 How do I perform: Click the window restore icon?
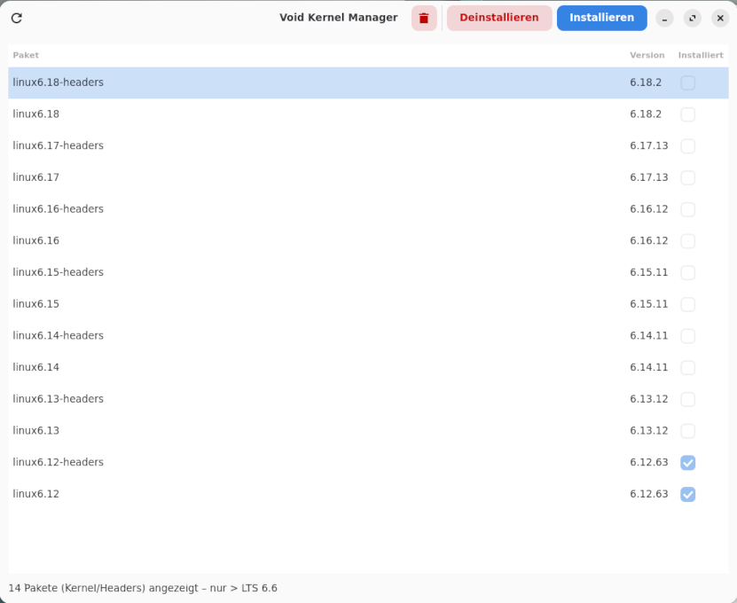click(693, 18)
